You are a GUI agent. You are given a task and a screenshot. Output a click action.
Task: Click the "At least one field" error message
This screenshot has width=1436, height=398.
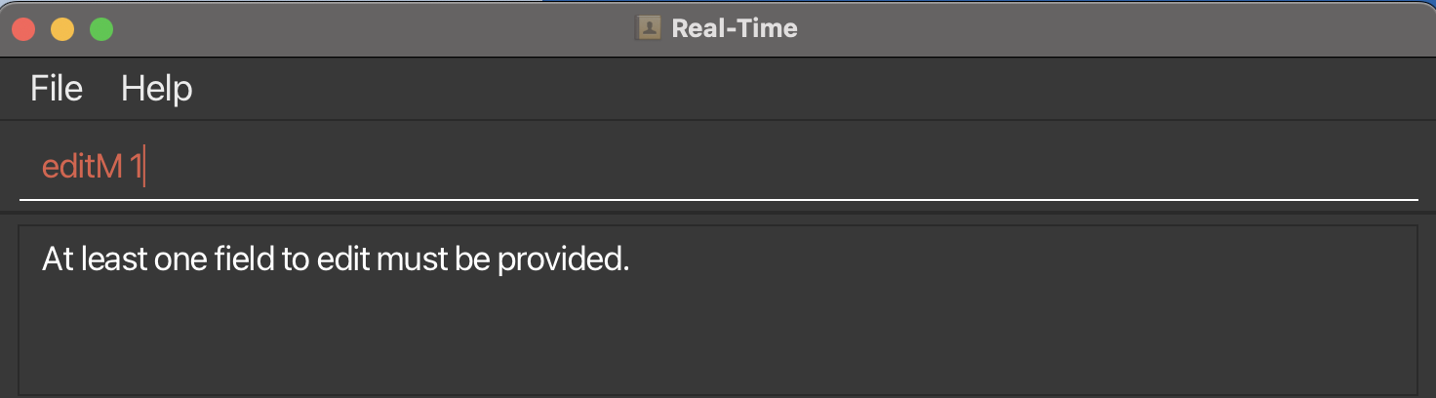(336, 259)
